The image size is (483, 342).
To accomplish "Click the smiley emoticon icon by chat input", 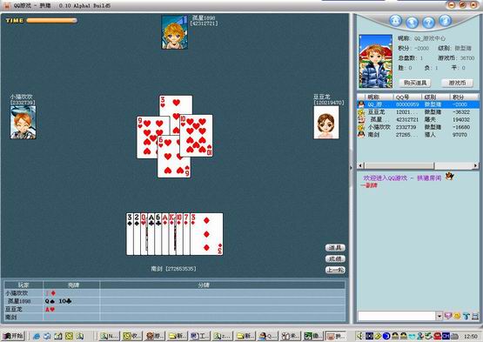I will (x=457, y=316).
